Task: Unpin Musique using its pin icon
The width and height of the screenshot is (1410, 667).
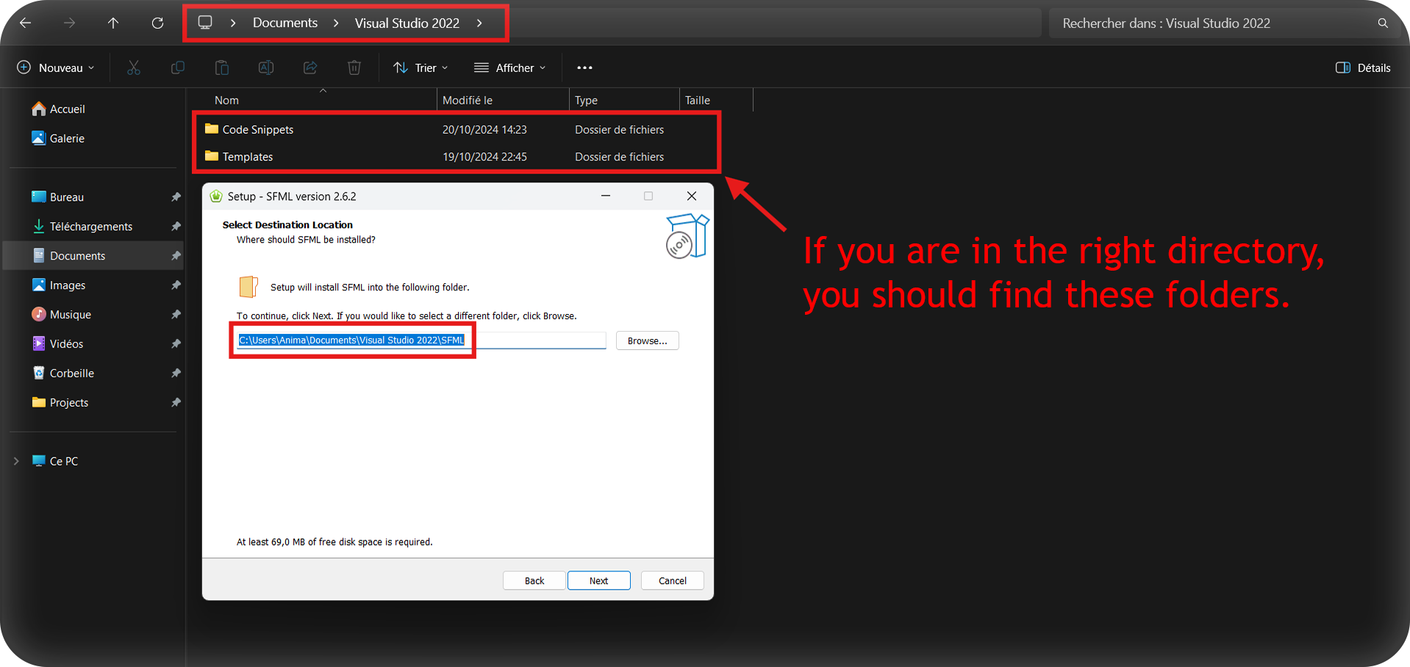Action: (x=176, y=315)
